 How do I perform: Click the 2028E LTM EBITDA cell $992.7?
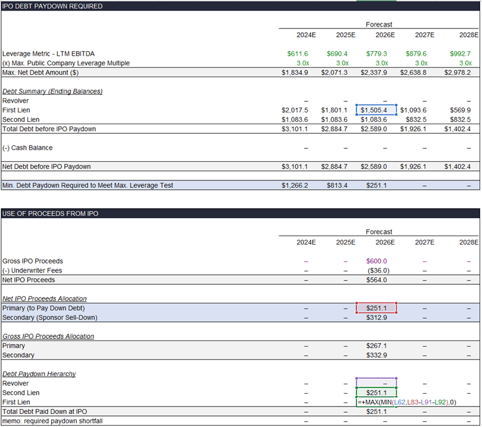coord(460,54)
